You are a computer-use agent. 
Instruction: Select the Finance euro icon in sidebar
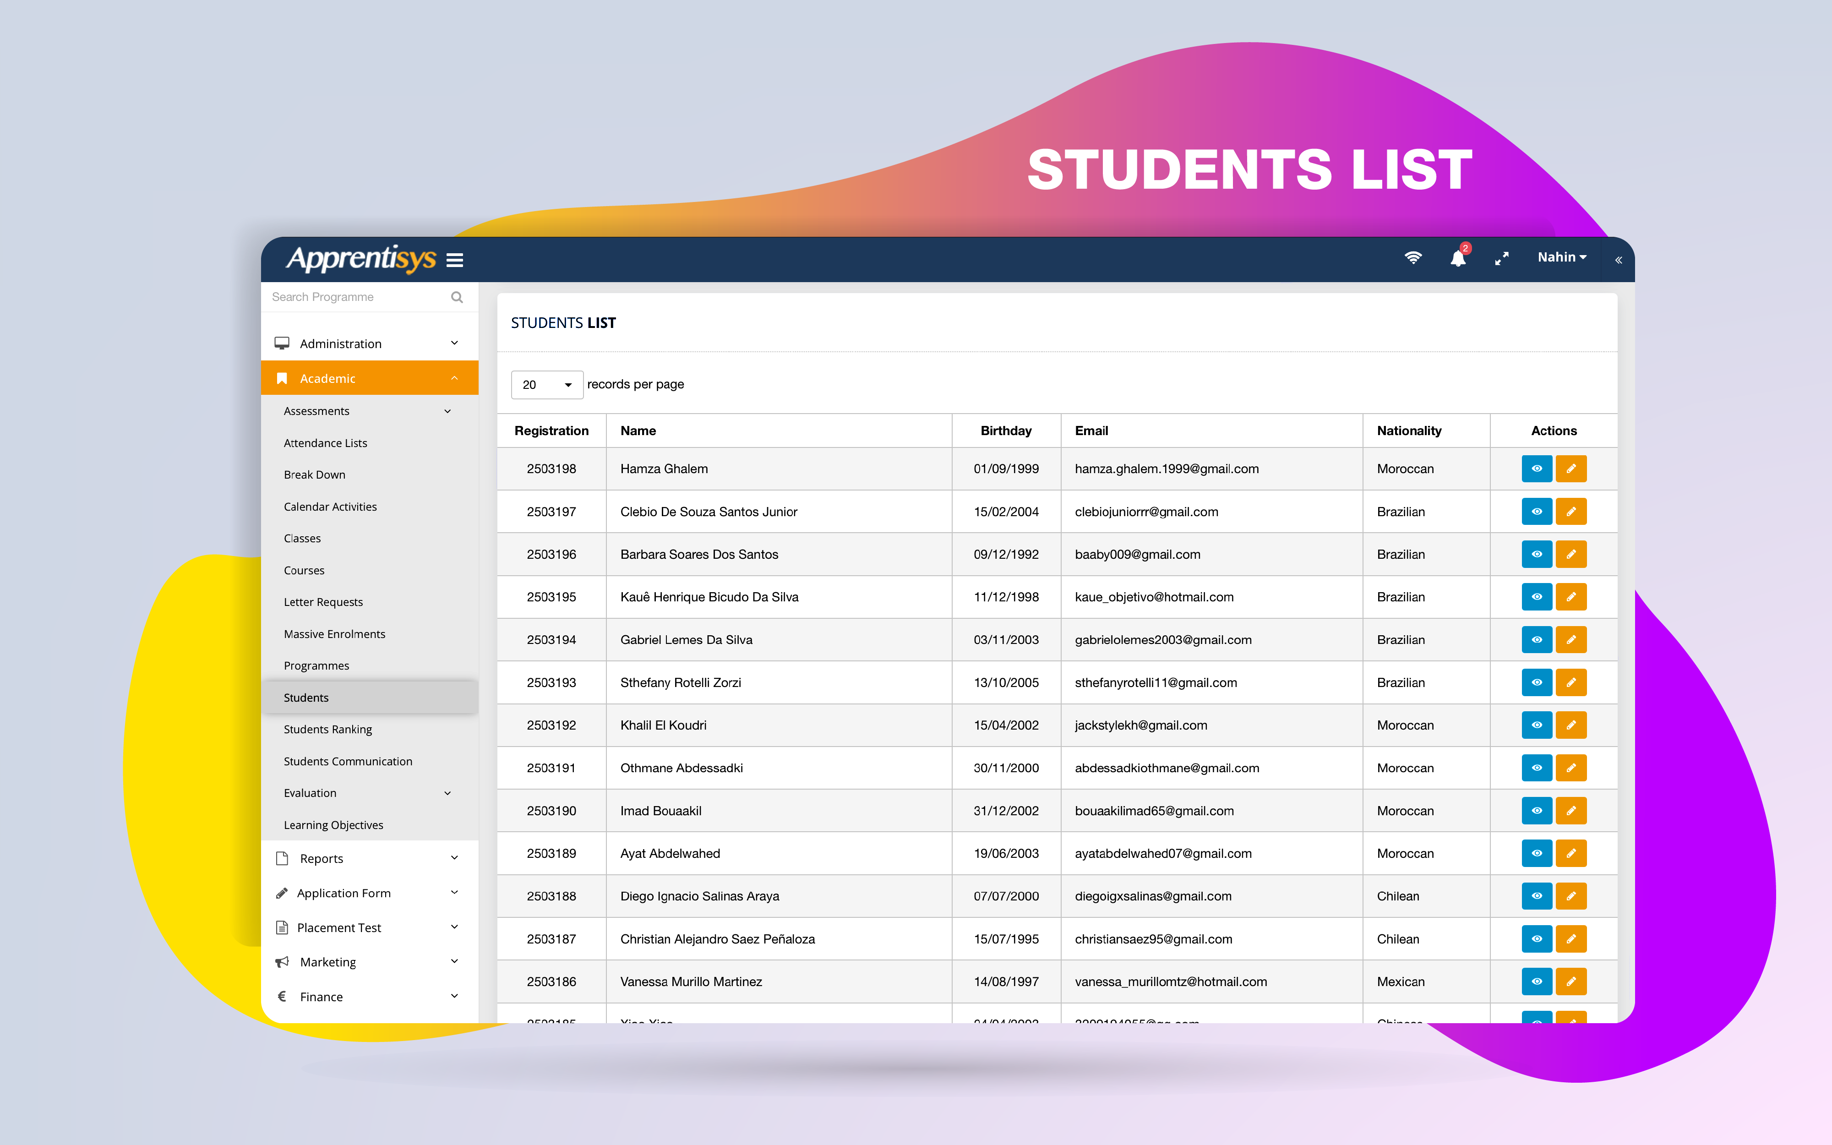coord(283,996)
